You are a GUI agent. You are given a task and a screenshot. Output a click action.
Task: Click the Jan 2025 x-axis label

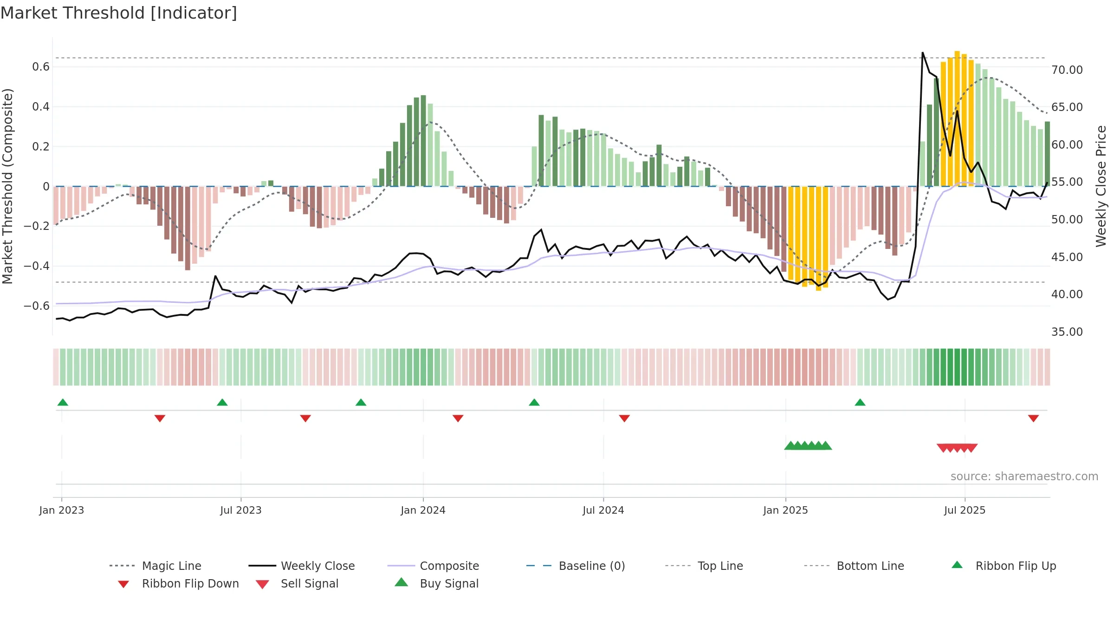pos(786,510)
